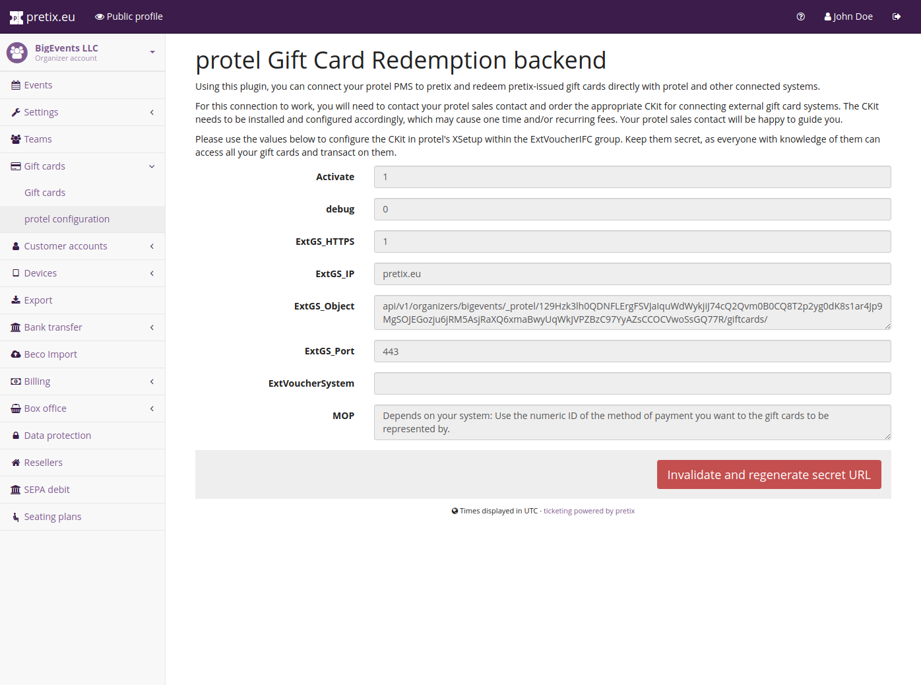Image resolution: width=921 pixels, height=685 pixels.
Task: Click the ExtGS_Object URL text field
Action: 632,313
